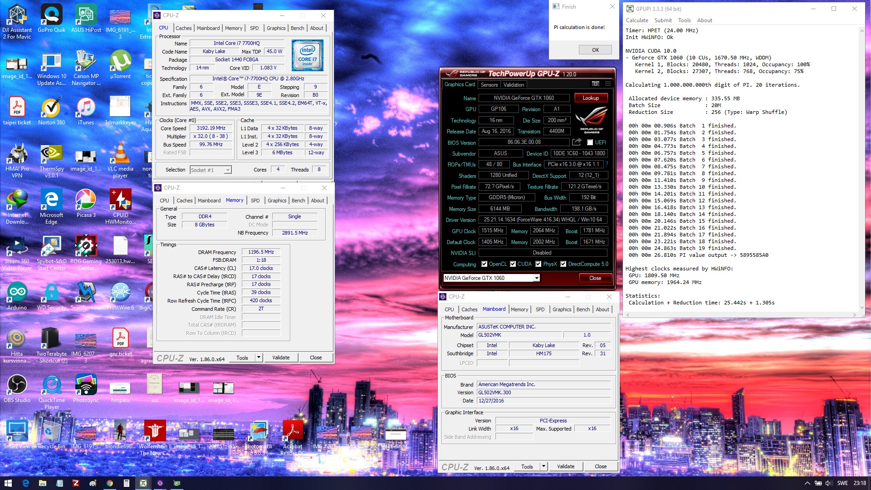Screen dimensions: 871x490
Task: Open the uTorrent desktop icon
Action: (x=120, y=65)
